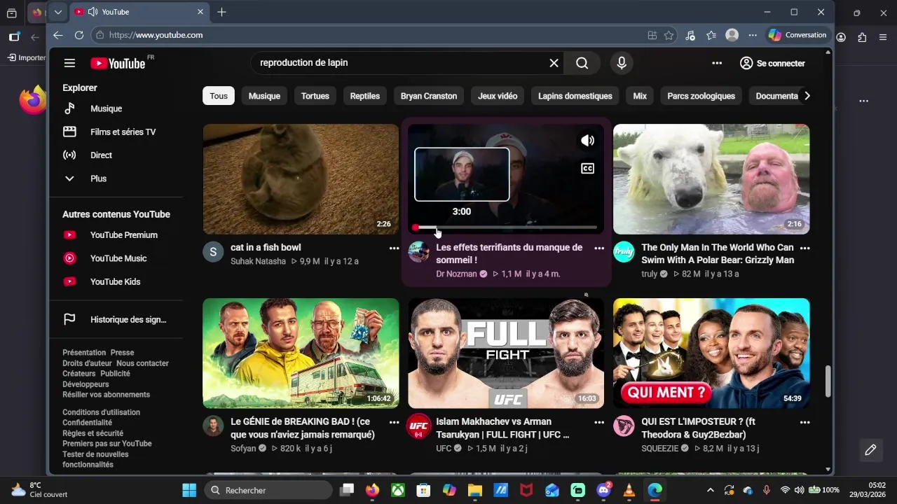Mute the previewing video sound
Image resolution: width=897 pixels, height=504 pixels.
click(587, 141)
